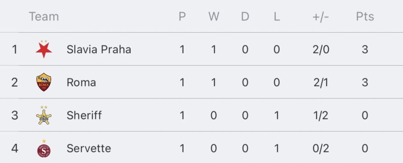
Task: Tap Servette's 0/2 goals cell
Action: pos(320,148)
